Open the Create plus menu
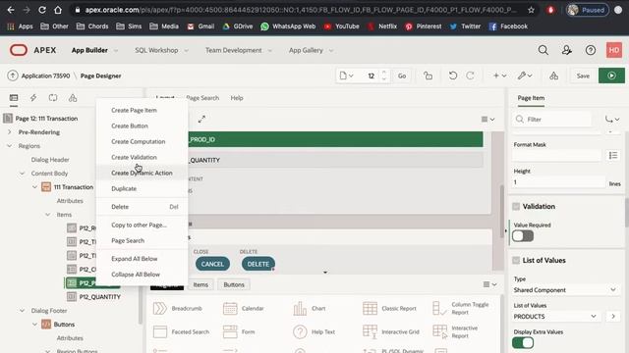This screenshot has height=353, width=629. point(499,76)
